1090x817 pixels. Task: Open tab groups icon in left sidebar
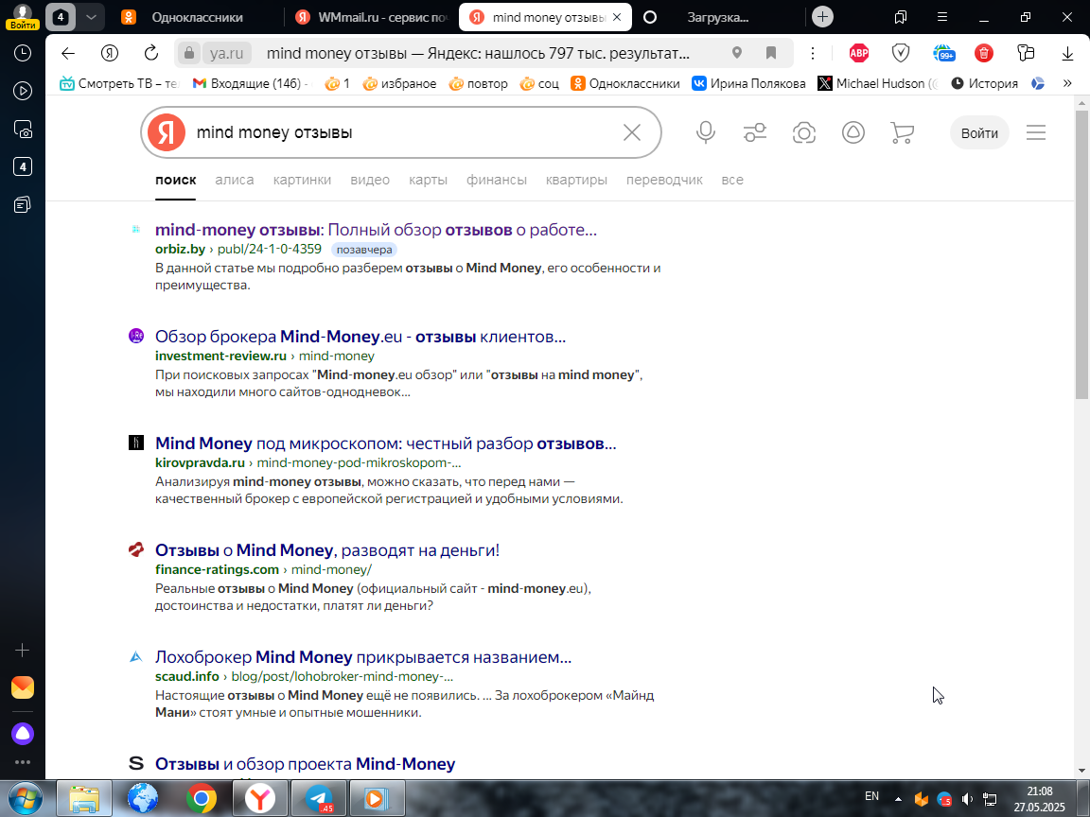(23, 204)
